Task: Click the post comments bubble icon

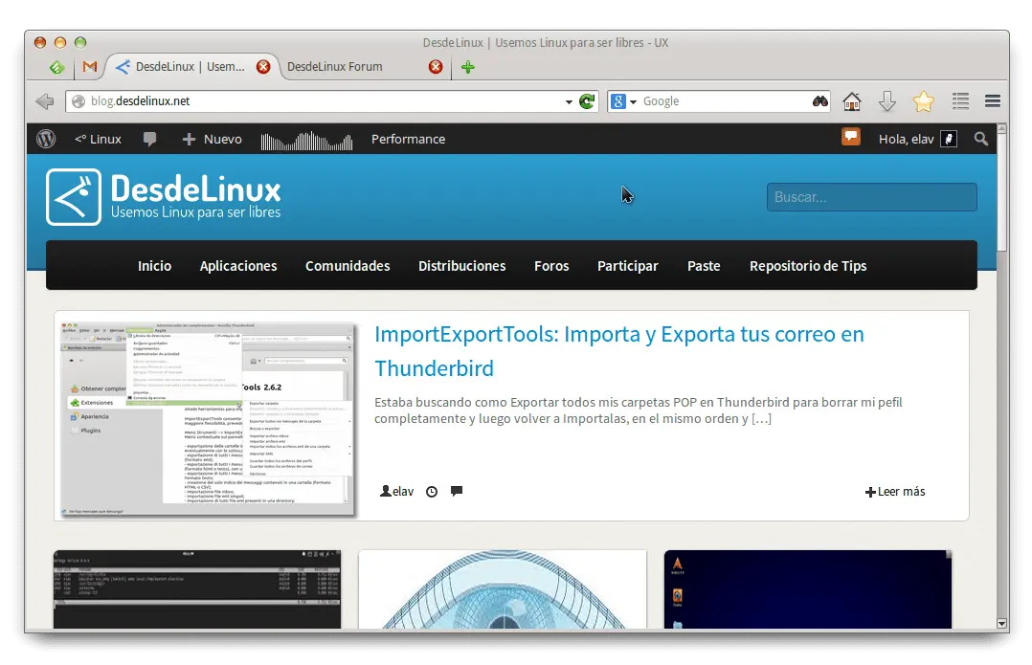Action: pos(457,491)
